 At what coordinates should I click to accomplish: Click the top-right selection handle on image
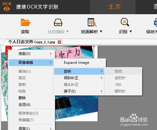[x=94, y=46]
